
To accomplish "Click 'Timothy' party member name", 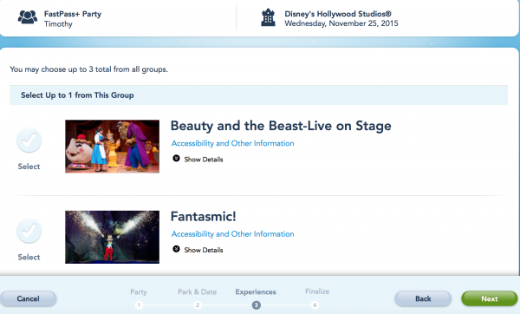I will [58, 24].
